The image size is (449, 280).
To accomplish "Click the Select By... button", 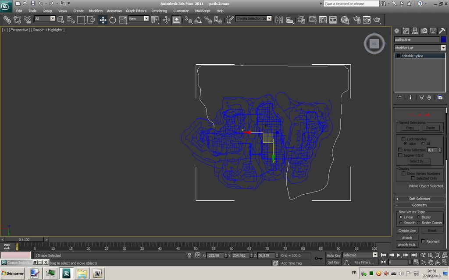I will point(418,161).
